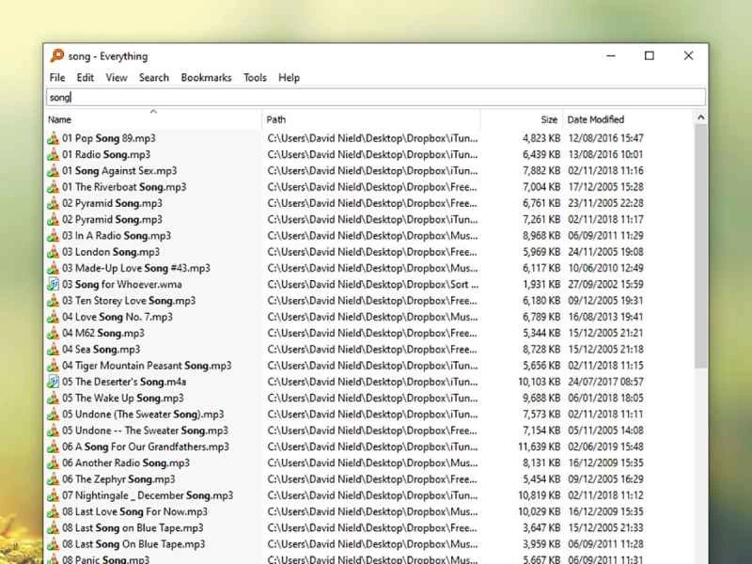Open the Bookmarks menu
Screen dimensions: 752x564
tap(206, 77)
